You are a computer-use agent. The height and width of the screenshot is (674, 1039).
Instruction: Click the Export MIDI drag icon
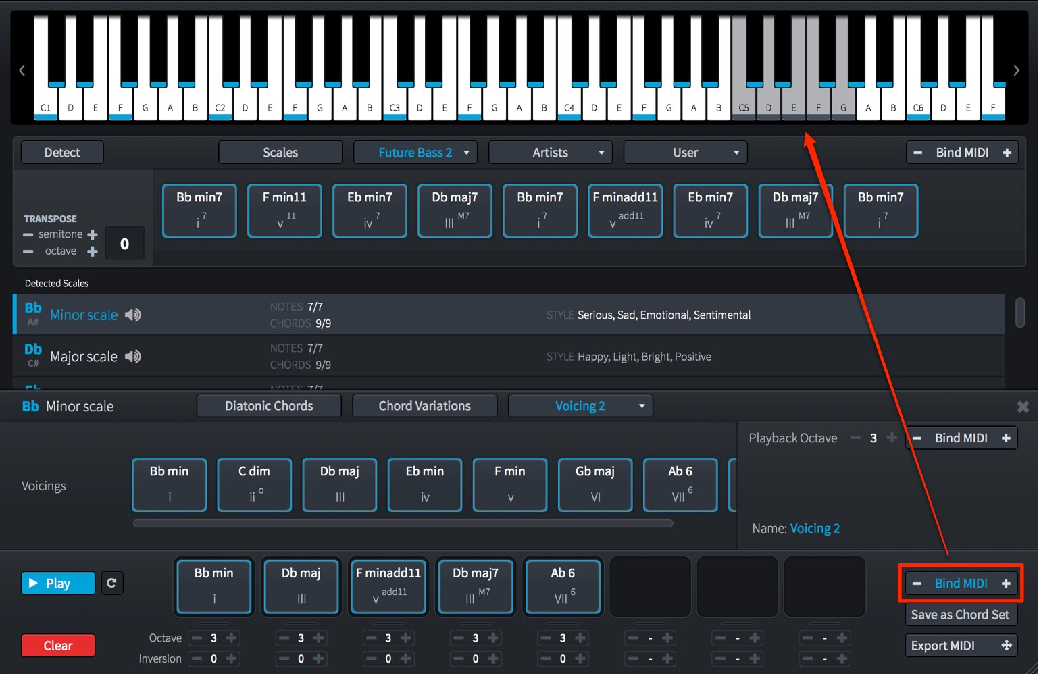1007,646
